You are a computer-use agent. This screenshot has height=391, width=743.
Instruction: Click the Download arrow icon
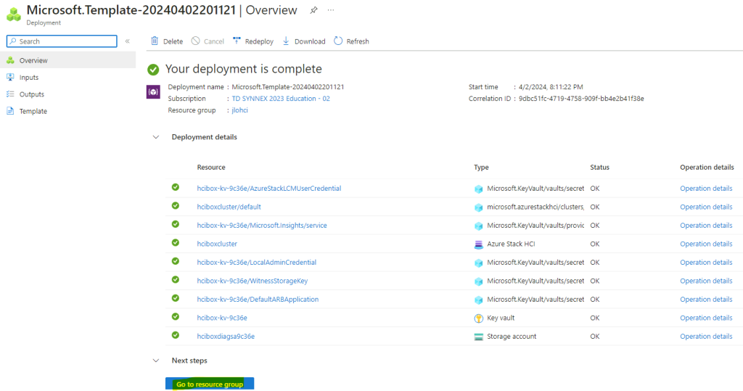286,41
